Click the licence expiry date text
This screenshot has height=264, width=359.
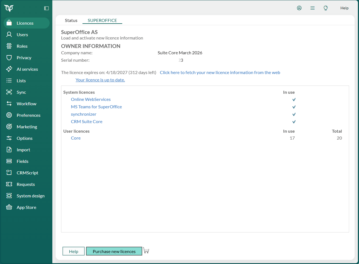(x=109, y=72)
